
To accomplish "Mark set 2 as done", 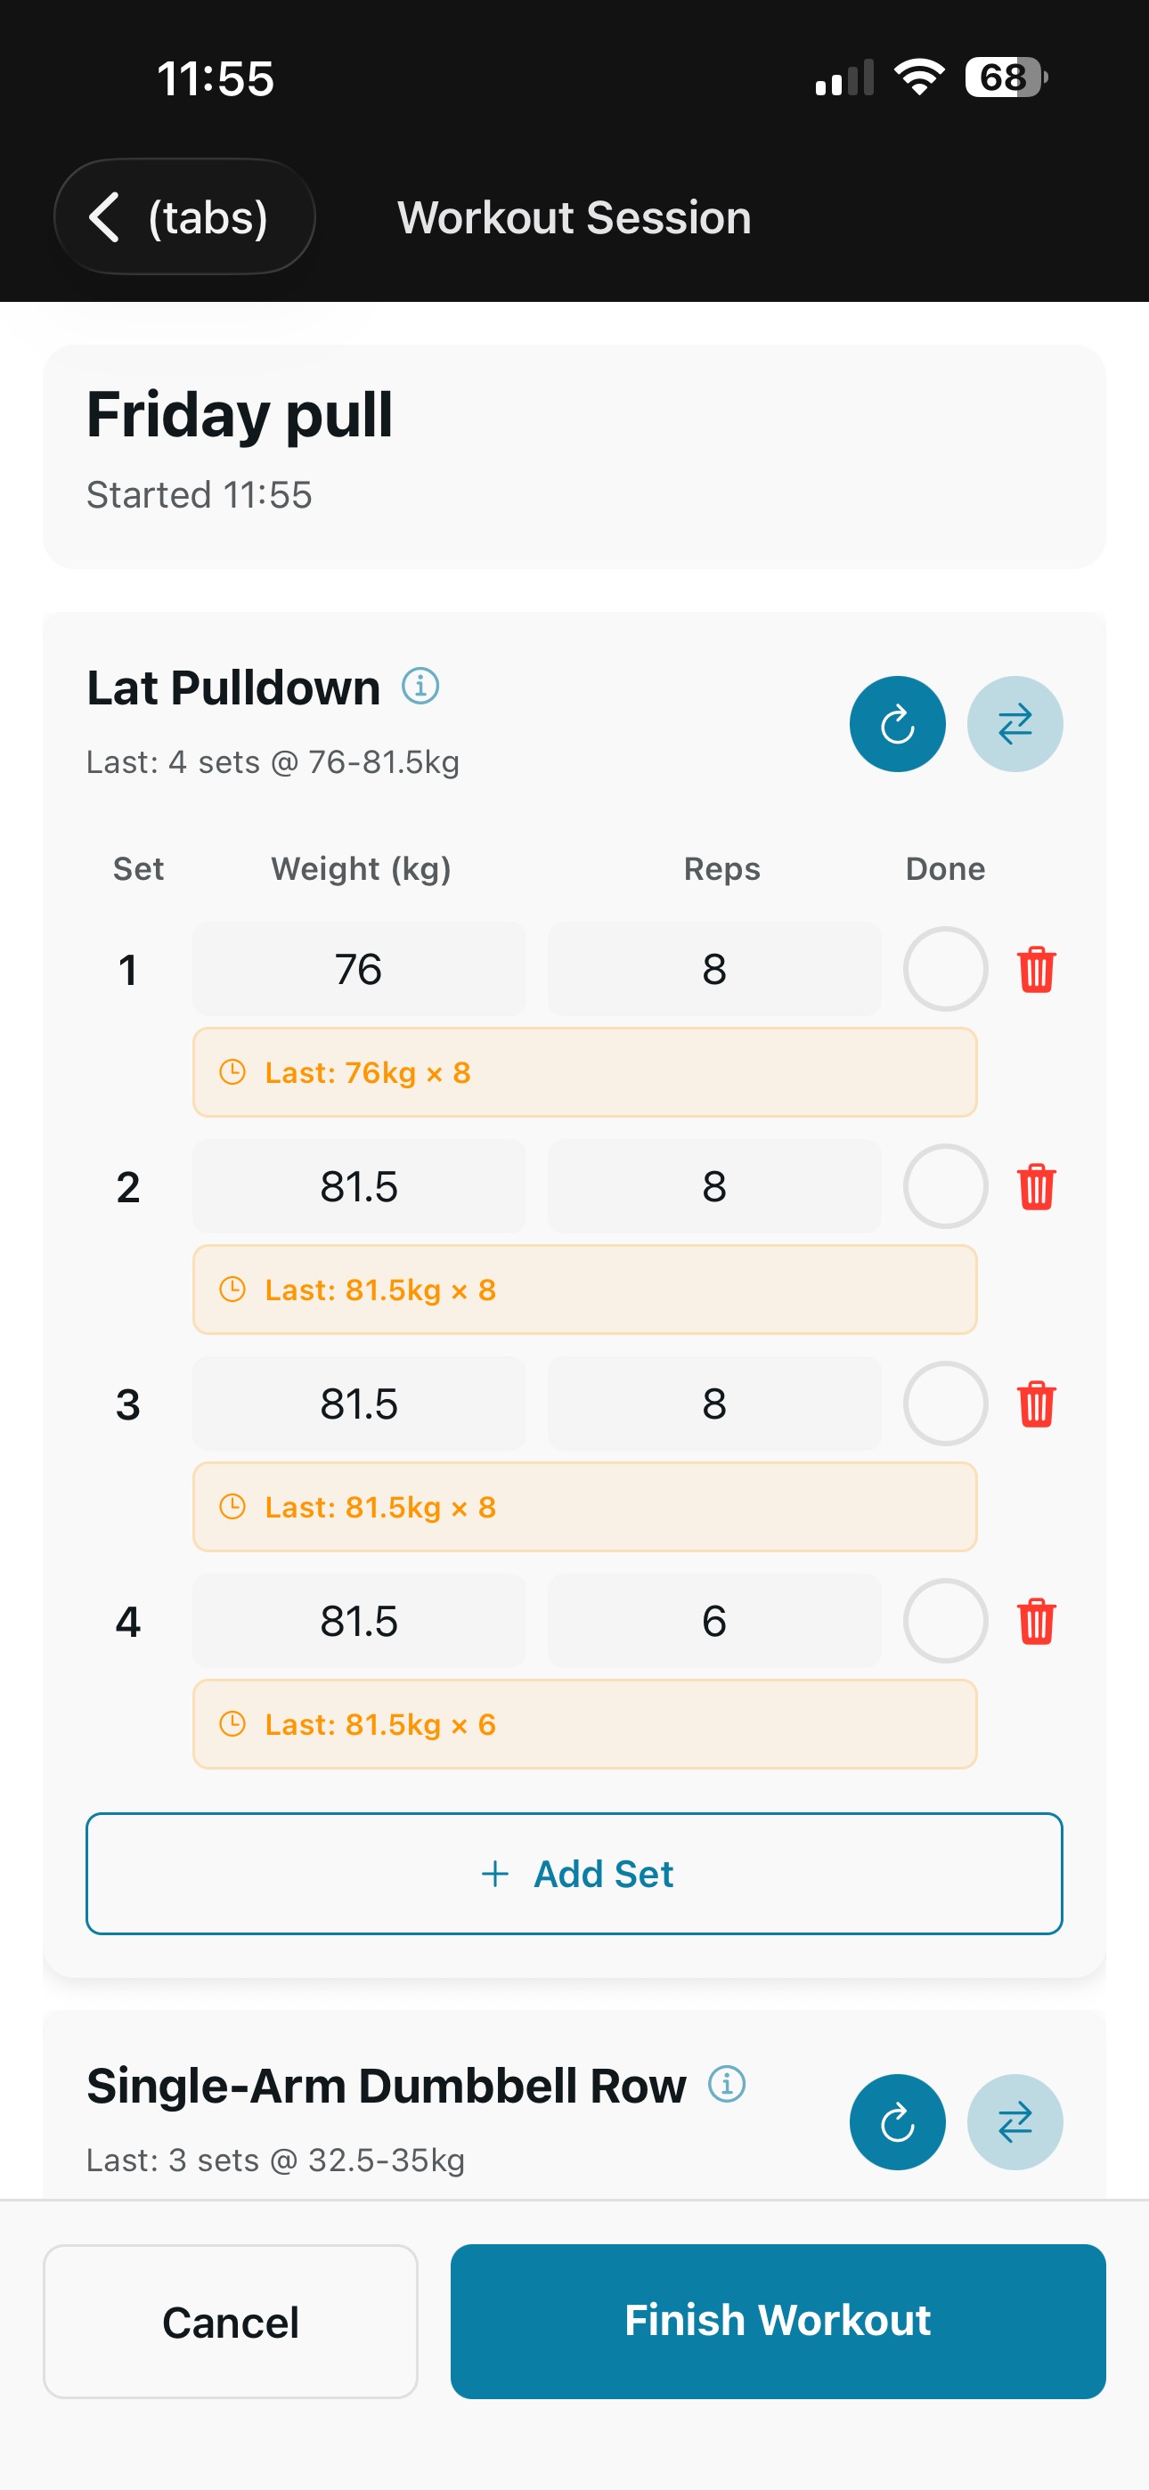I will click(x=945, y=1187).
